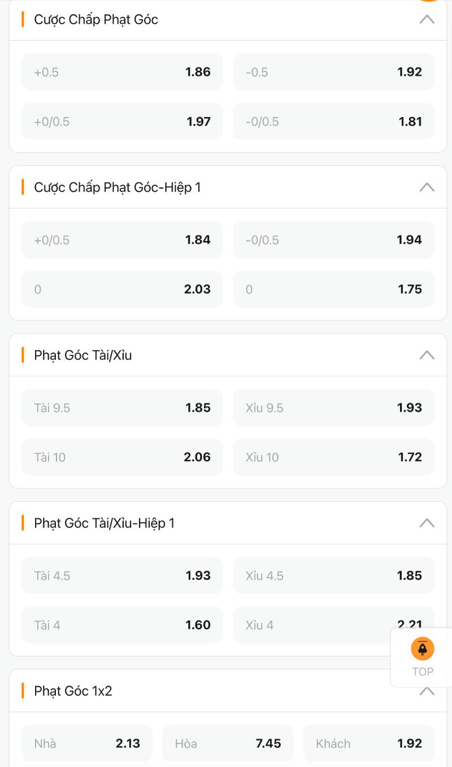This screenshot has width=452, height=767.
Task: Select the -0.5 handicap at 1.92
Action: coord(333,72)
